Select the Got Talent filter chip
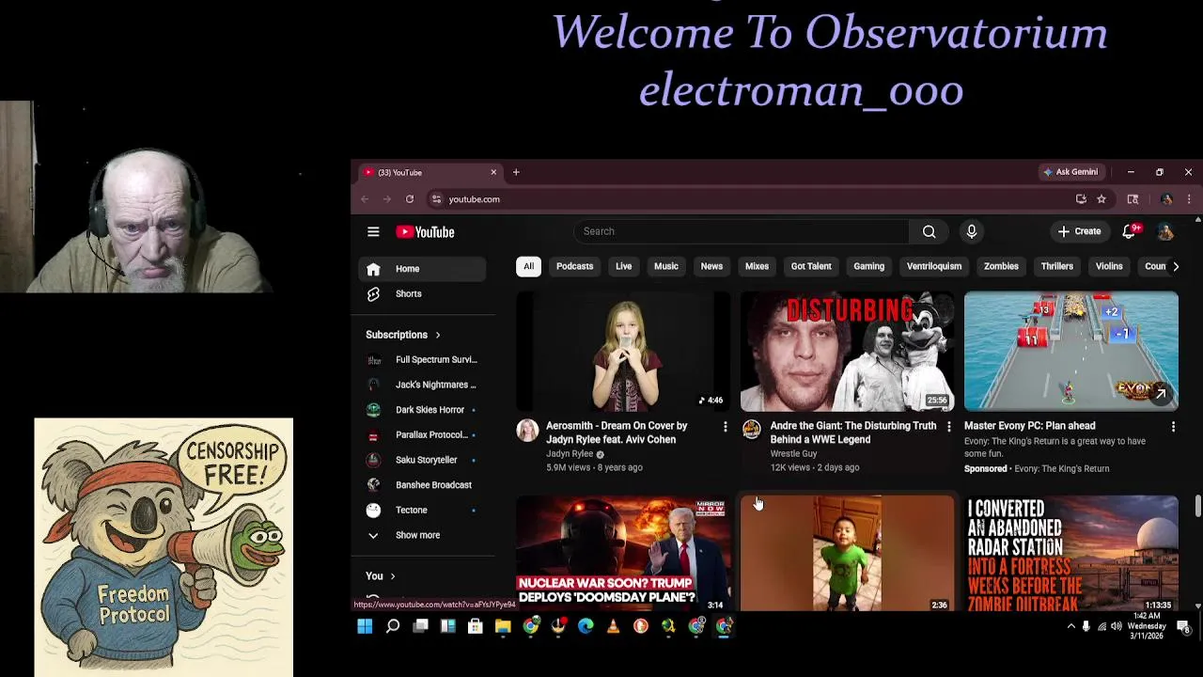The width and height of the screenshot is (1203, 677). coord(811,266)
